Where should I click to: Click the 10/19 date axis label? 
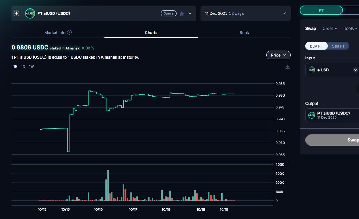pos(224,209)
